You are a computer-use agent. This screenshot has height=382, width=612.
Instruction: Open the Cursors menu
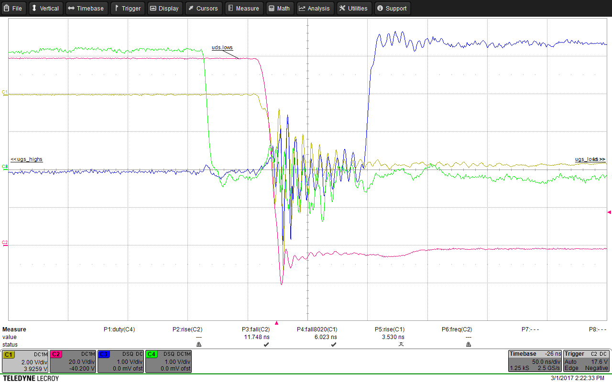pos(203,8)
